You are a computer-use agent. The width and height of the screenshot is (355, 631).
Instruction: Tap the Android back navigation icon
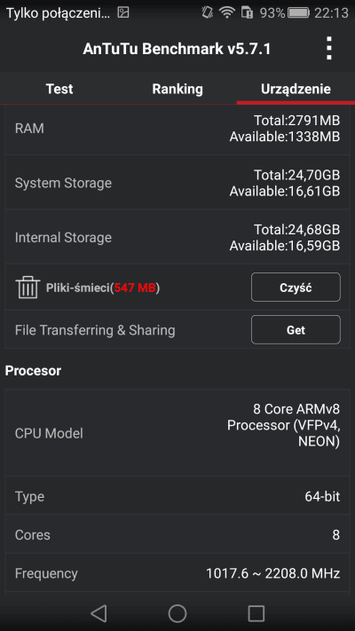pyautogui.click(x=99, y=613)
